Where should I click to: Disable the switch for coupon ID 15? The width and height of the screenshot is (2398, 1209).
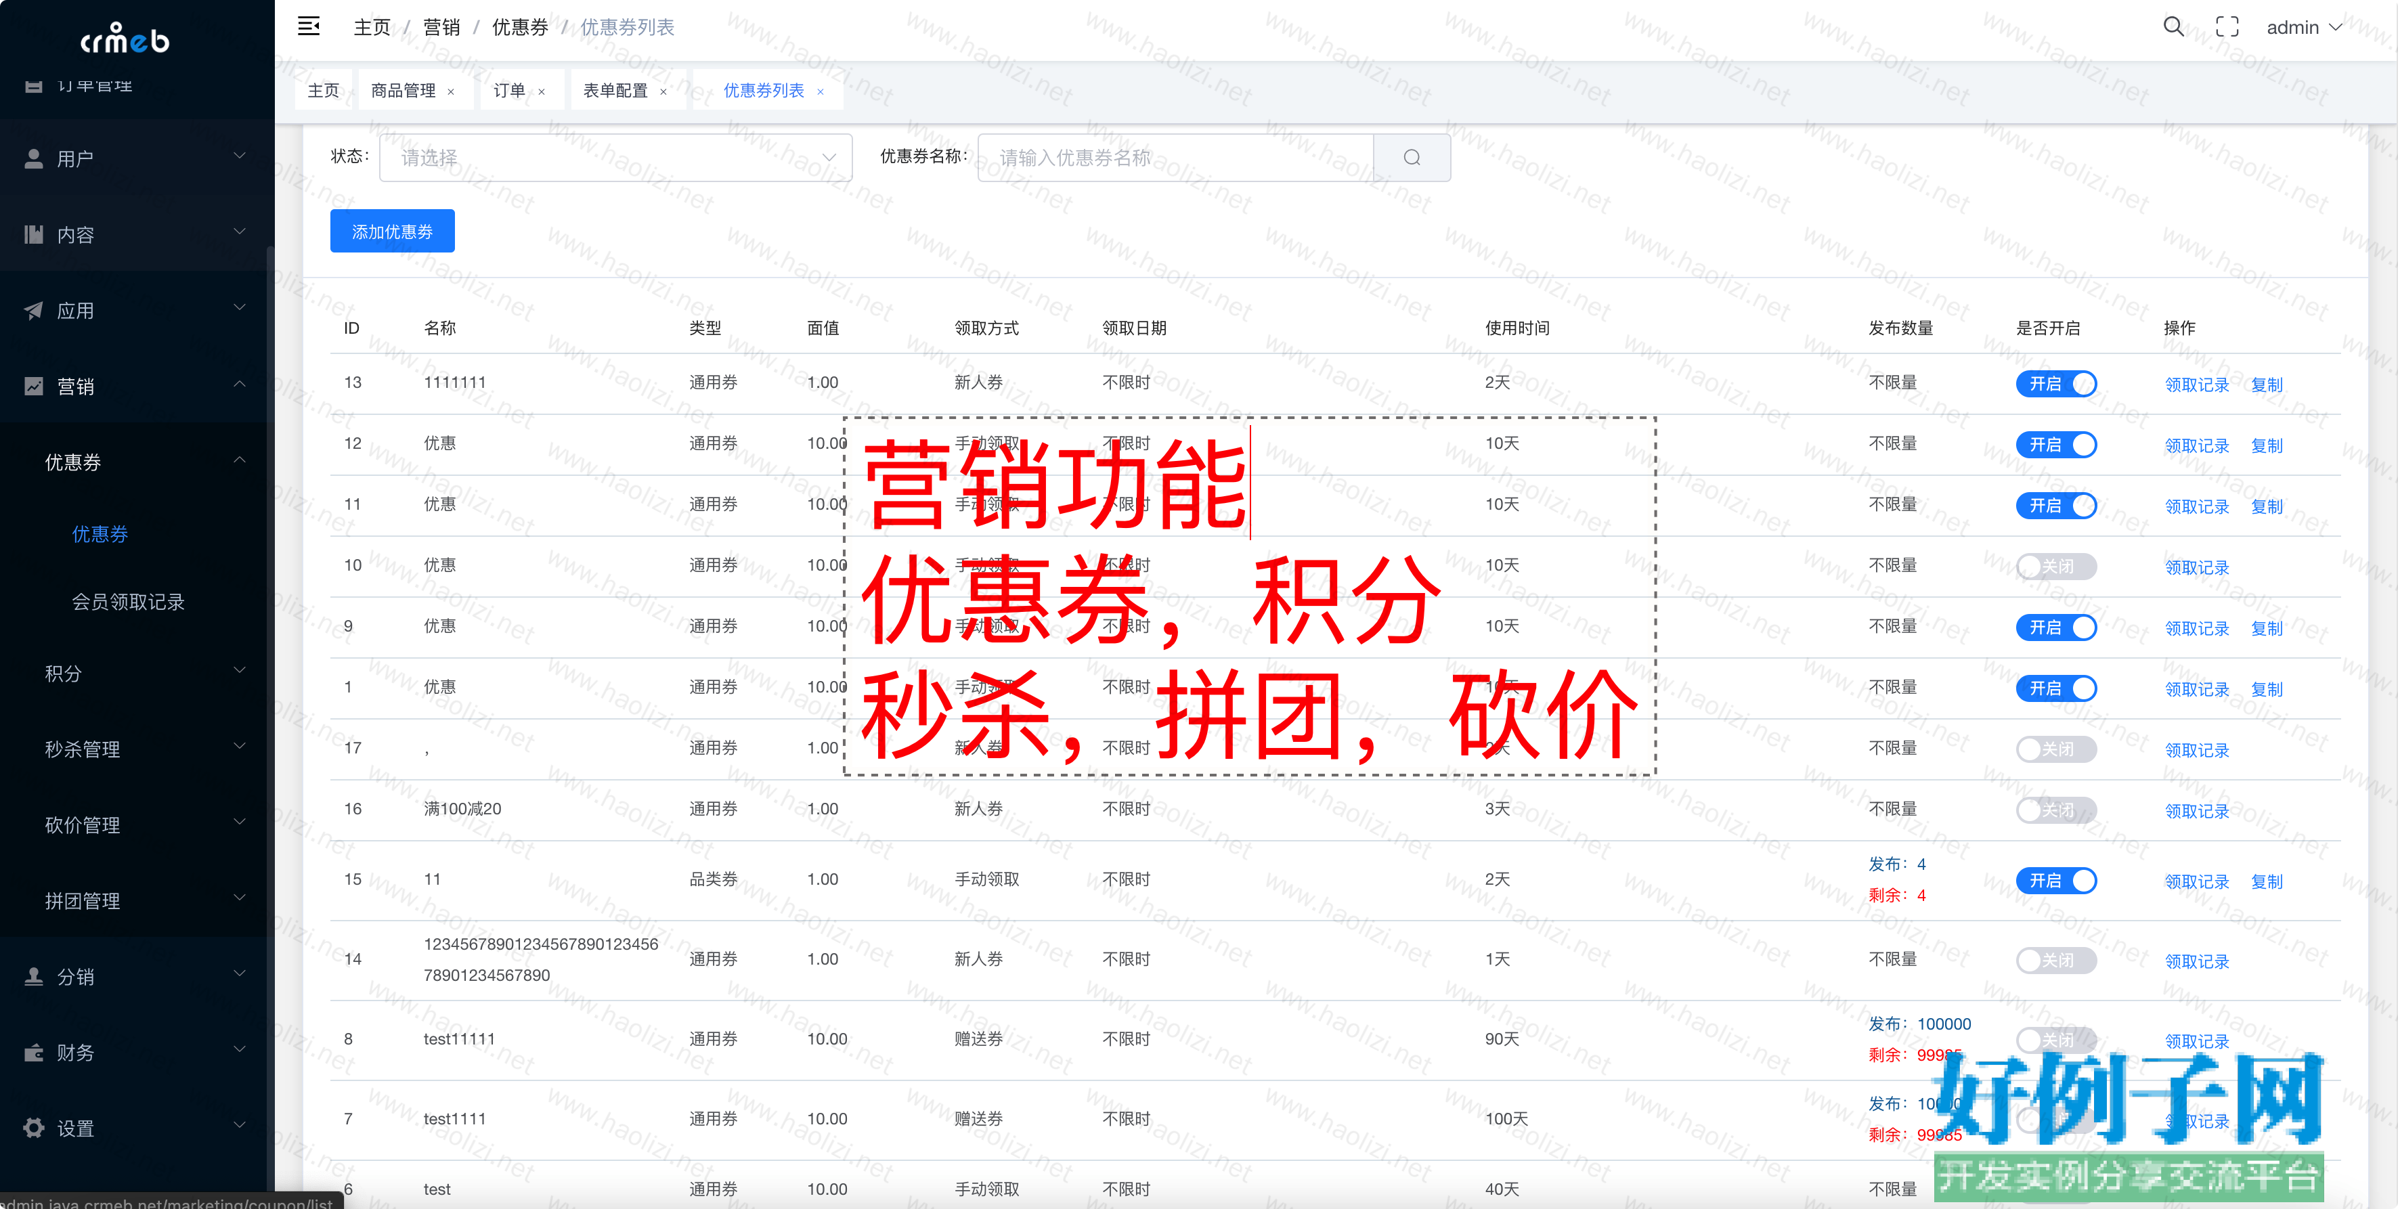2055,881
